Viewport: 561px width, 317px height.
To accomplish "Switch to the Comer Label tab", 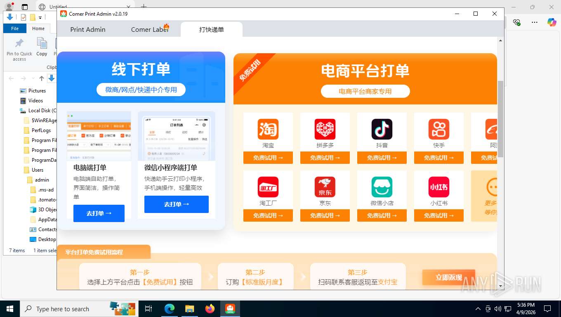I will [150, 29].
